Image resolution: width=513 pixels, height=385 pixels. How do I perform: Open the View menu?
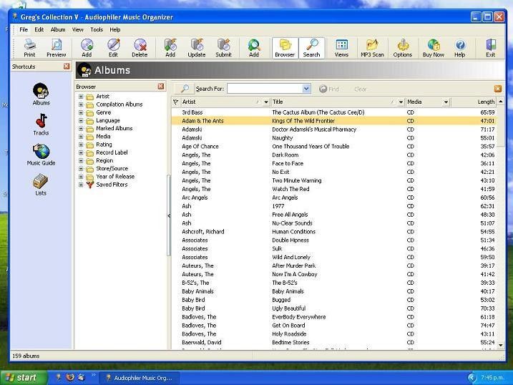(x=77, y=29)
